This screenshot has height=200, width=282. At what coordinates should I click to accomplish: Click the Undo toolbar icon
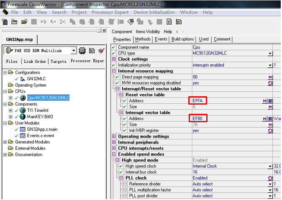coord(44,22)
